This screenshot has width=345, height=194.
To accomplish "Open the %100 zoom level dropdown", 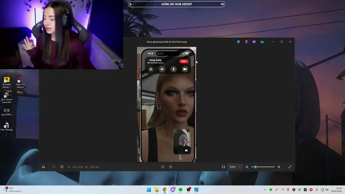I will pyautogui.click(x=235, y=167).
